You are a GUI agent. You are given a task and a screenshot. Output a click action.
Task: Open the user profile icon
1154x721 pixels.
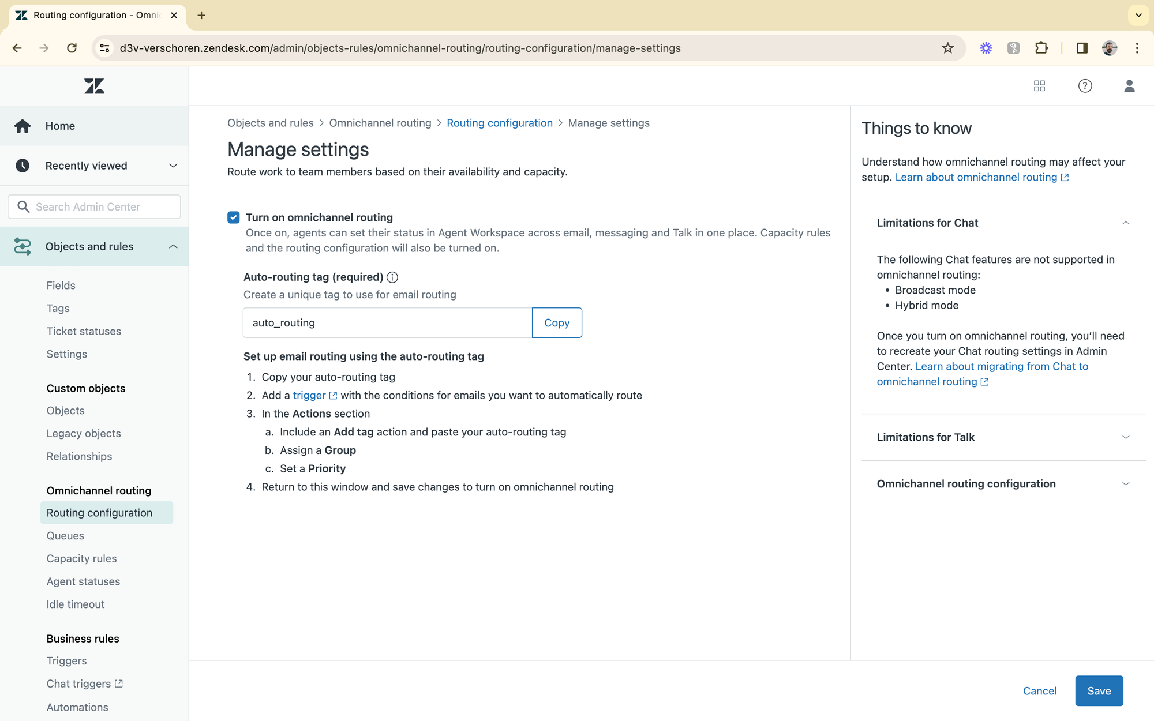tap(1129, 86)
